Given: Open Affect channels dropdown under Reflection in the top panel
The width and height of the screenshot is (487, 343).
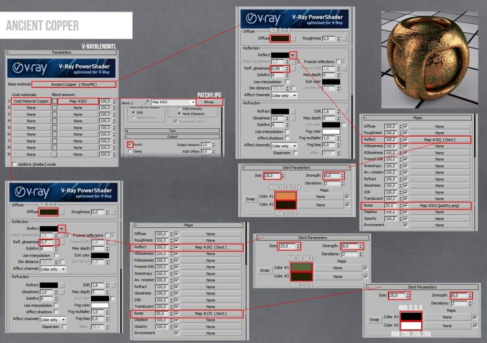Looking at the screenshot, I should point(284,95).
